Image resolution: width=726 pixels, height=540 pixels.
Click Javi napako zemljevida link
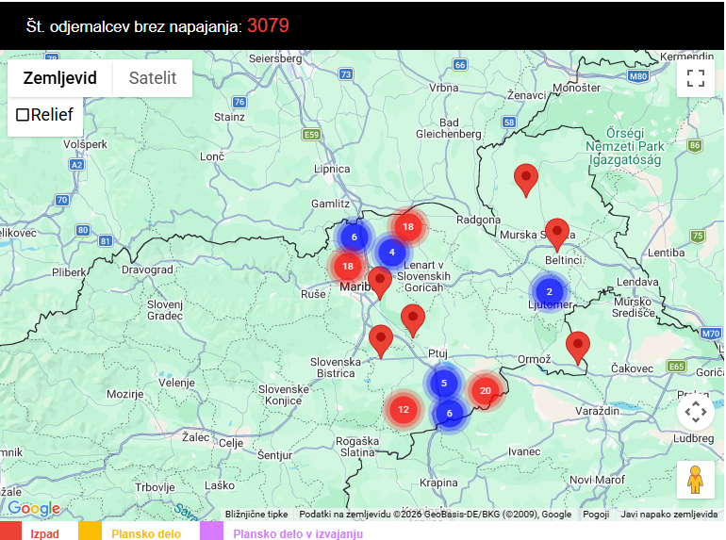[668, 515]
